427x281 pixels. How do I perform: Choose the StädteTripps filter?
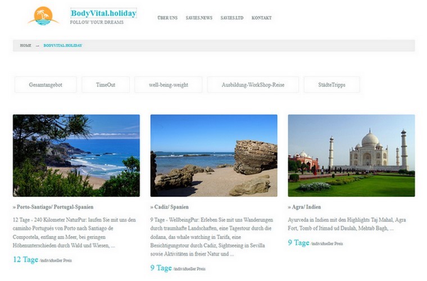(x=331, y=85)
